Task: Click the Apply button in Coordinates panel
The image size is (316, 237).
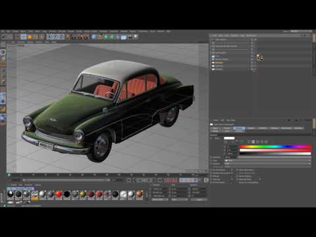Action: pos(199,199)
